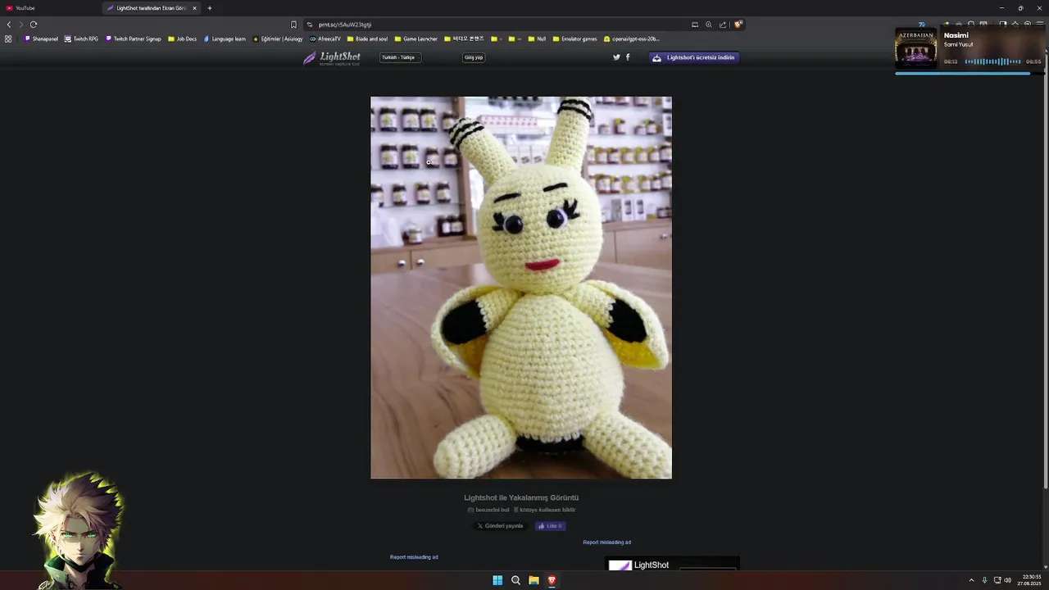Open the Windows Start button

pos(497,580)
